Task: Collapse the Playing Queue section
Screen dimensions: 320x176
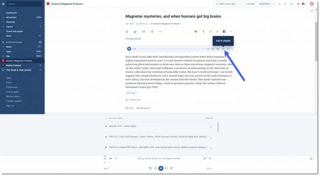Action: point(106,118)
